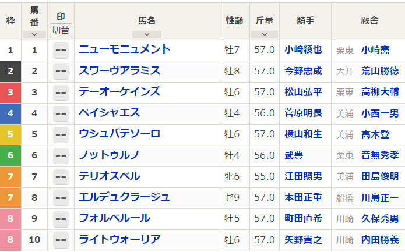The height and width of the screenshot is (252, 405).
Task: Click the 騎手 column header
Action: click(305, 20)
